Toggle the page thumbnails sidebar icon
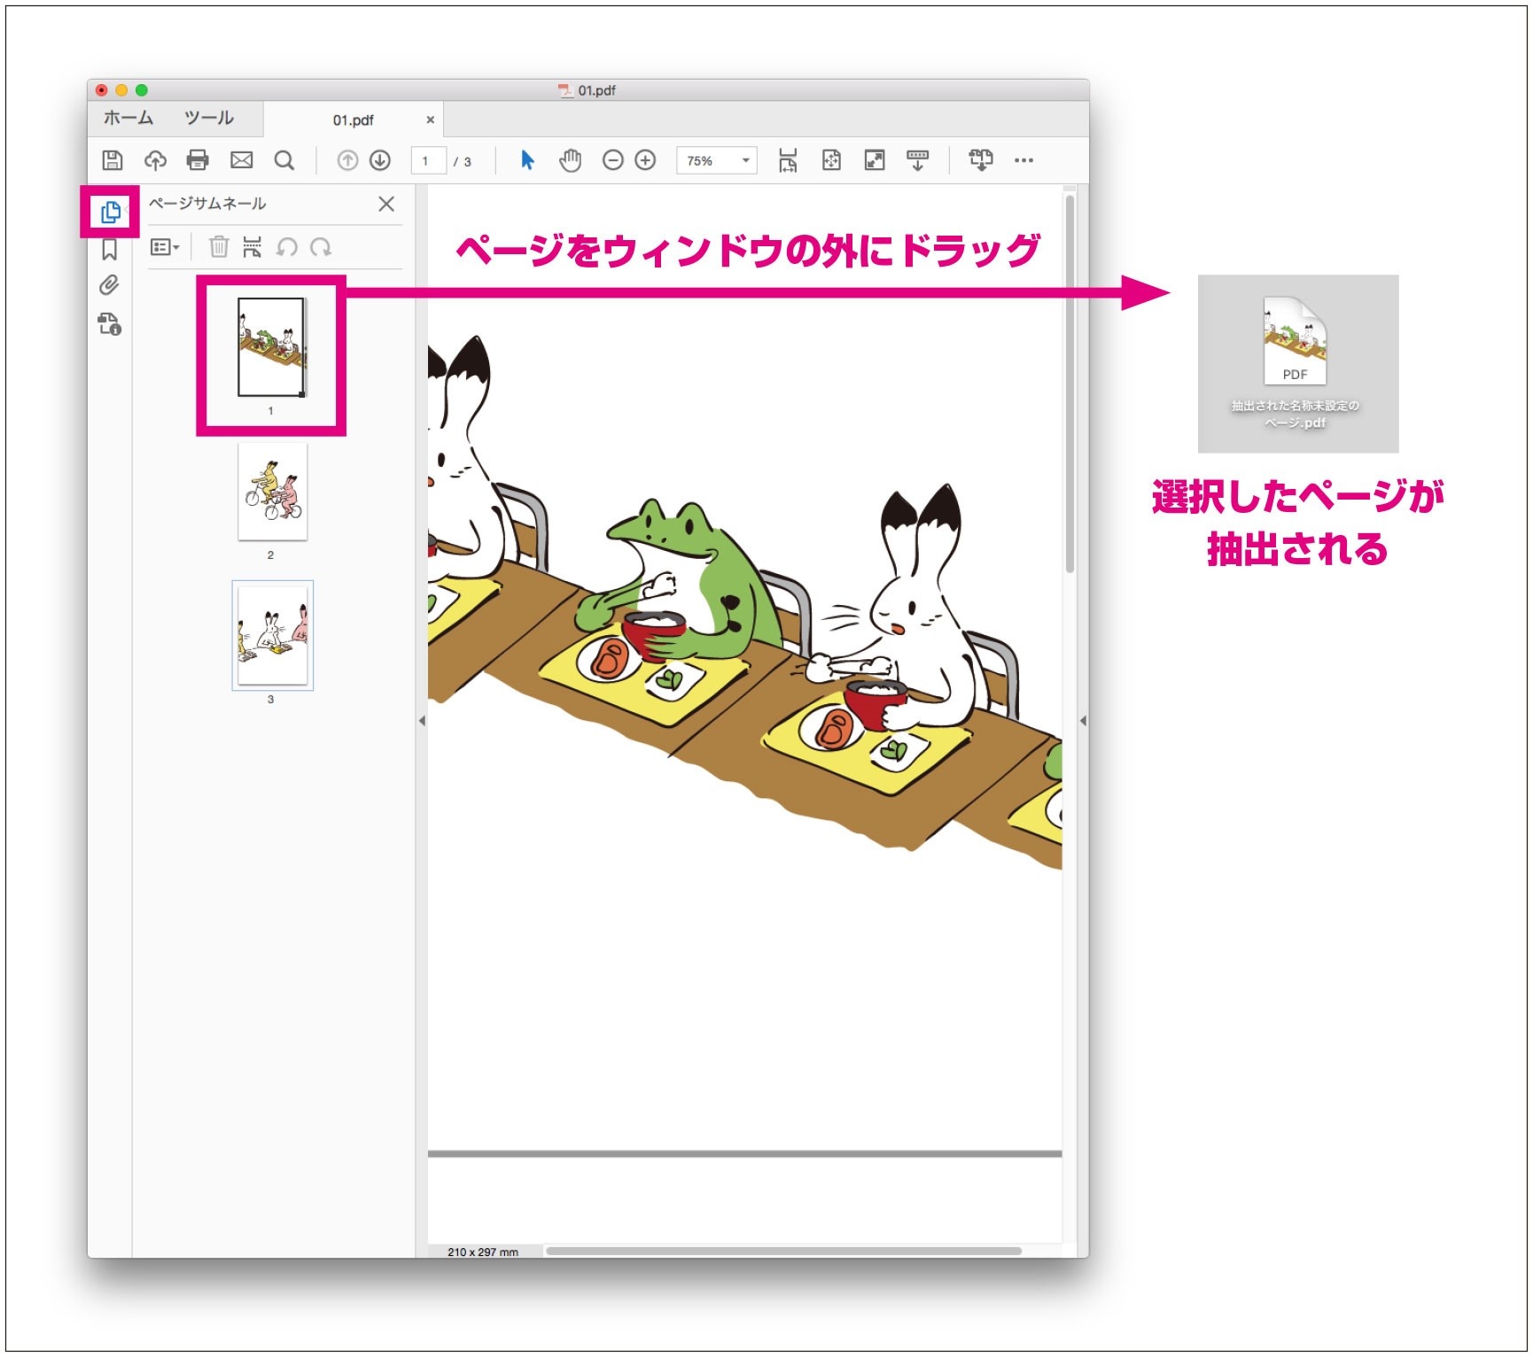This screenshot has height=1357, width=1533. (x=110, y=212)
